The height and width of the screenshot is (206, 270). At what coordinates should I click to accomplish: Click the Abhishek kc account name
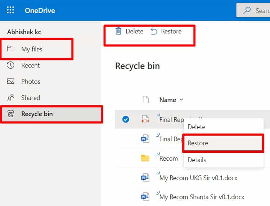point(24,32)
